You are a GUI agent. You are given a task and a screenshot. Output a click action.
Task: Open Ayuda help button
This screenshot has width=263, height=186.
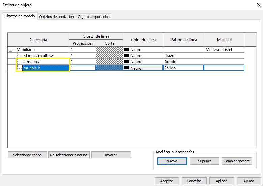[249, 181]
